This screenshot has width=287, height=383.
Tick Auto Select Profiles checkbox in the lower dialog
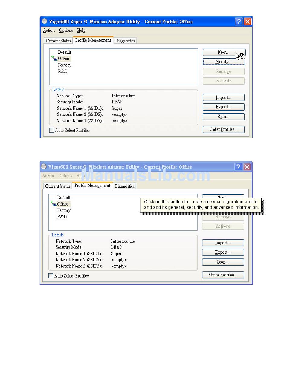pos(51,276)
